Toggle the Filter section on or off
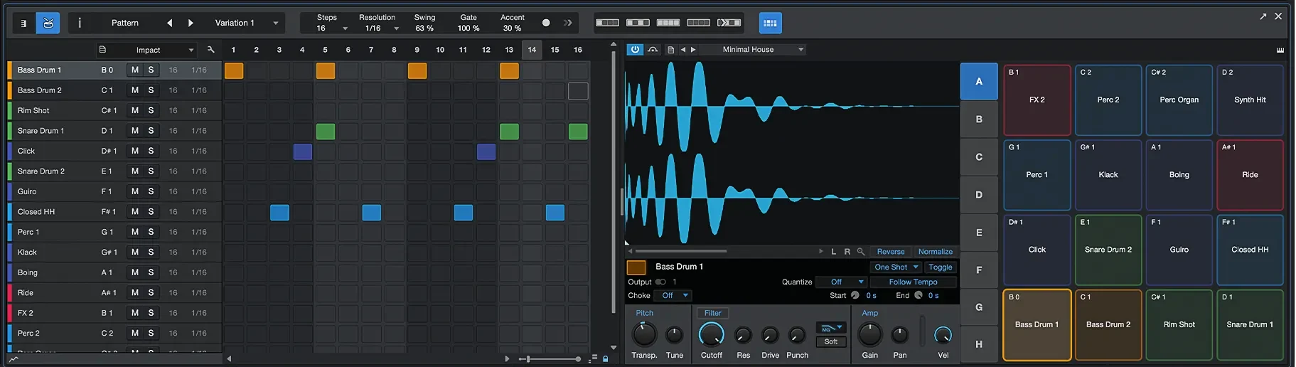 712,313
